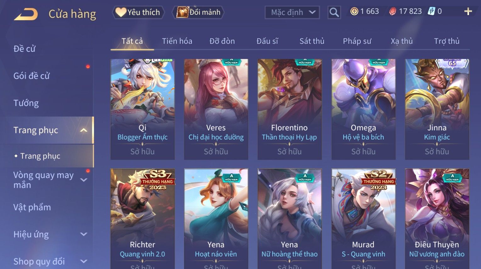
Task: Click the red ruby currency icon
Action: coord(393,12)
